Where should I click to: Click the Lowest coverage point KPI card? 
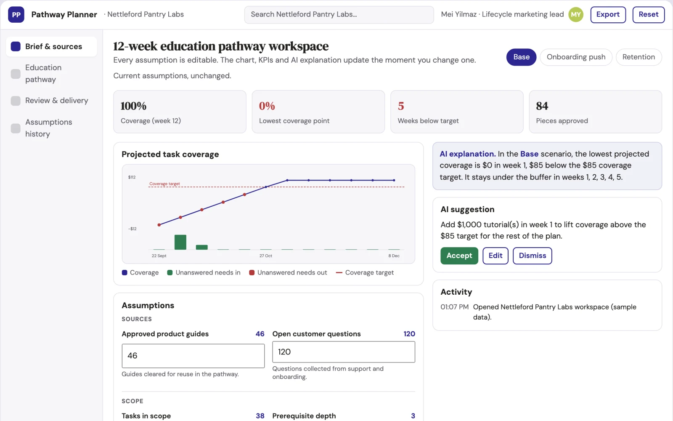point(318,112)
